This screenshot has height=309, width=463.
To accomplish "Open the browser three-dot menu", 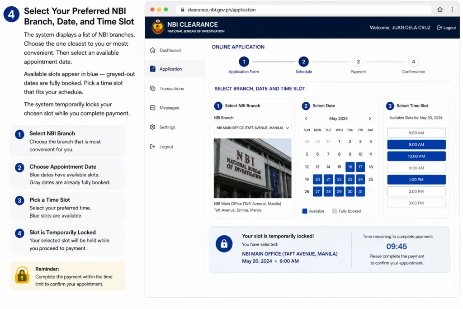I will coord(452,10).
